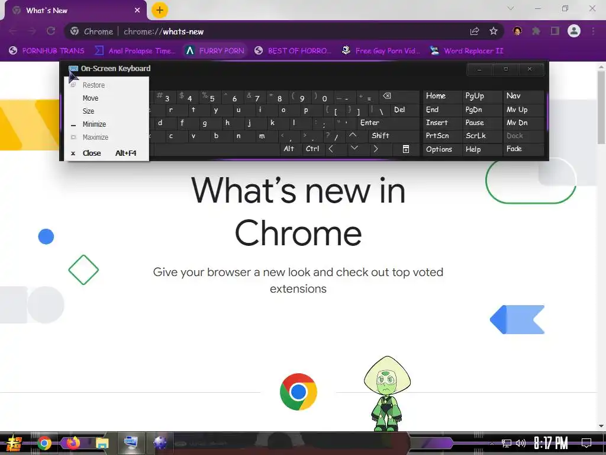606x455 pixels.
Task: Toggle the ScrLk key
Action: point(482,136)
